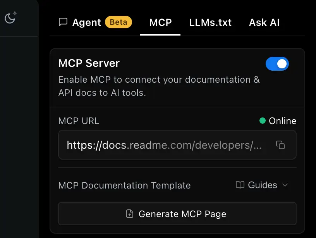Click the book icon next to Guides
The height and width of the screenshot is (238, 316).
[240, 185]
